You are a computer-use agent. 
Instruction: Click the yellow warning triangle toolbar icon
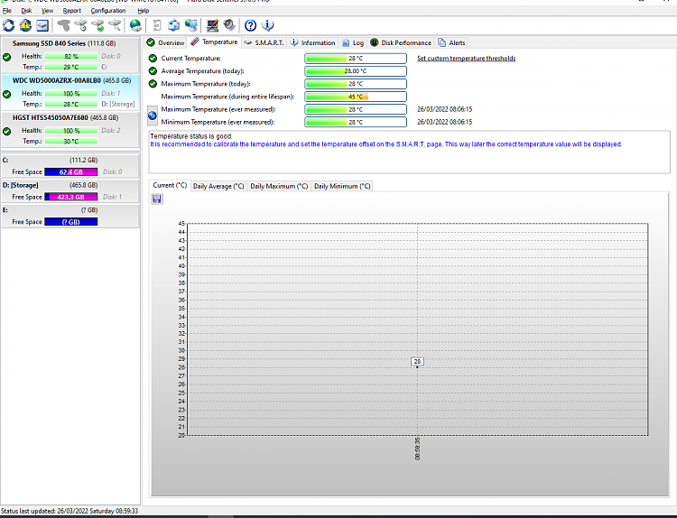(x=26, y=25)
